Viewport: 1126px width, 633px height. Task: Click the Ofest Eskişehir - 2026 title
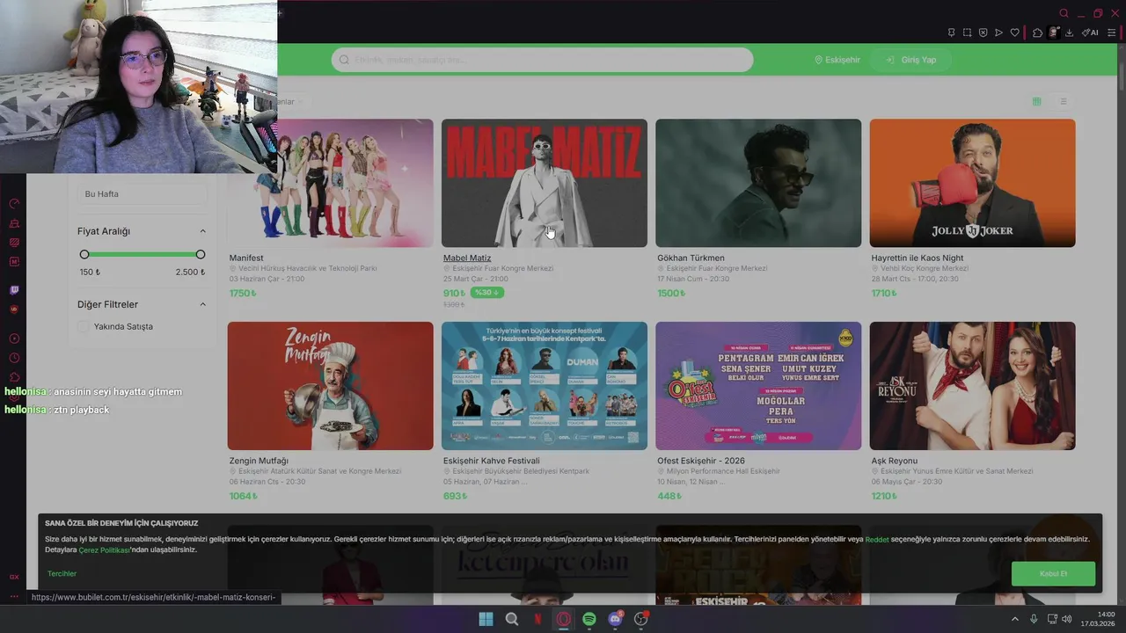point(701,461)
